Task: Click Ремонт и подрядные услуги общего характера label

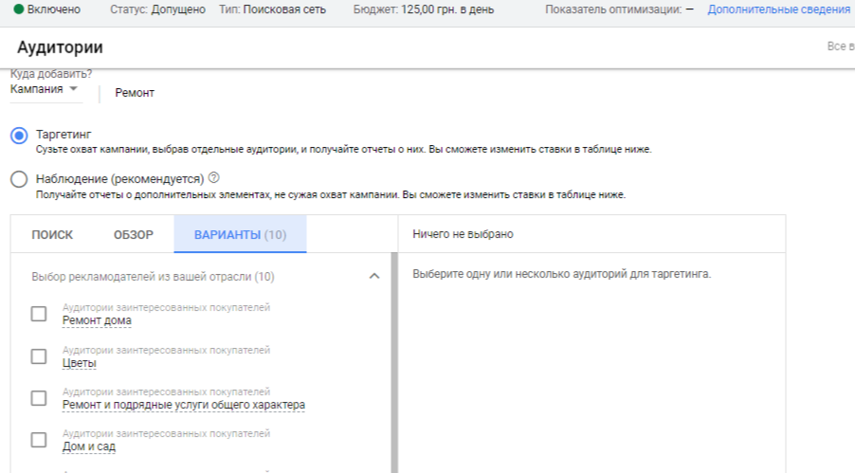Action: (184, 405)
